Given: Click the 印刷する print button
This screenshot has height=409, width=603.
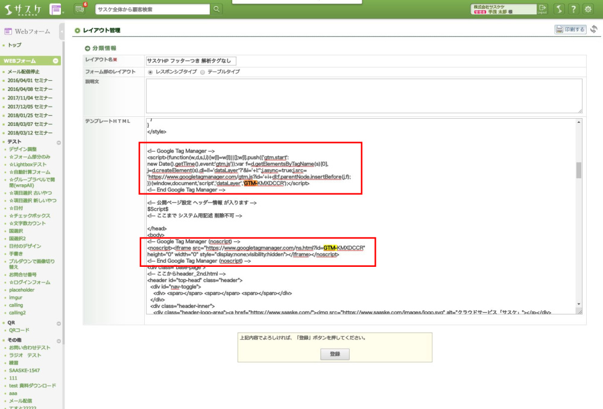Looking at the screenshot, I should point(570,29).
